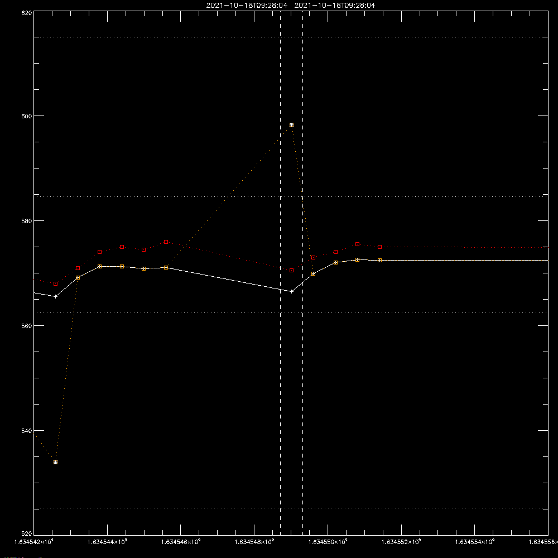Click the dotted horizontal line near 562.5
This screenshot has height=558, width=558.
pyautogui.click(x=291, y=312)
